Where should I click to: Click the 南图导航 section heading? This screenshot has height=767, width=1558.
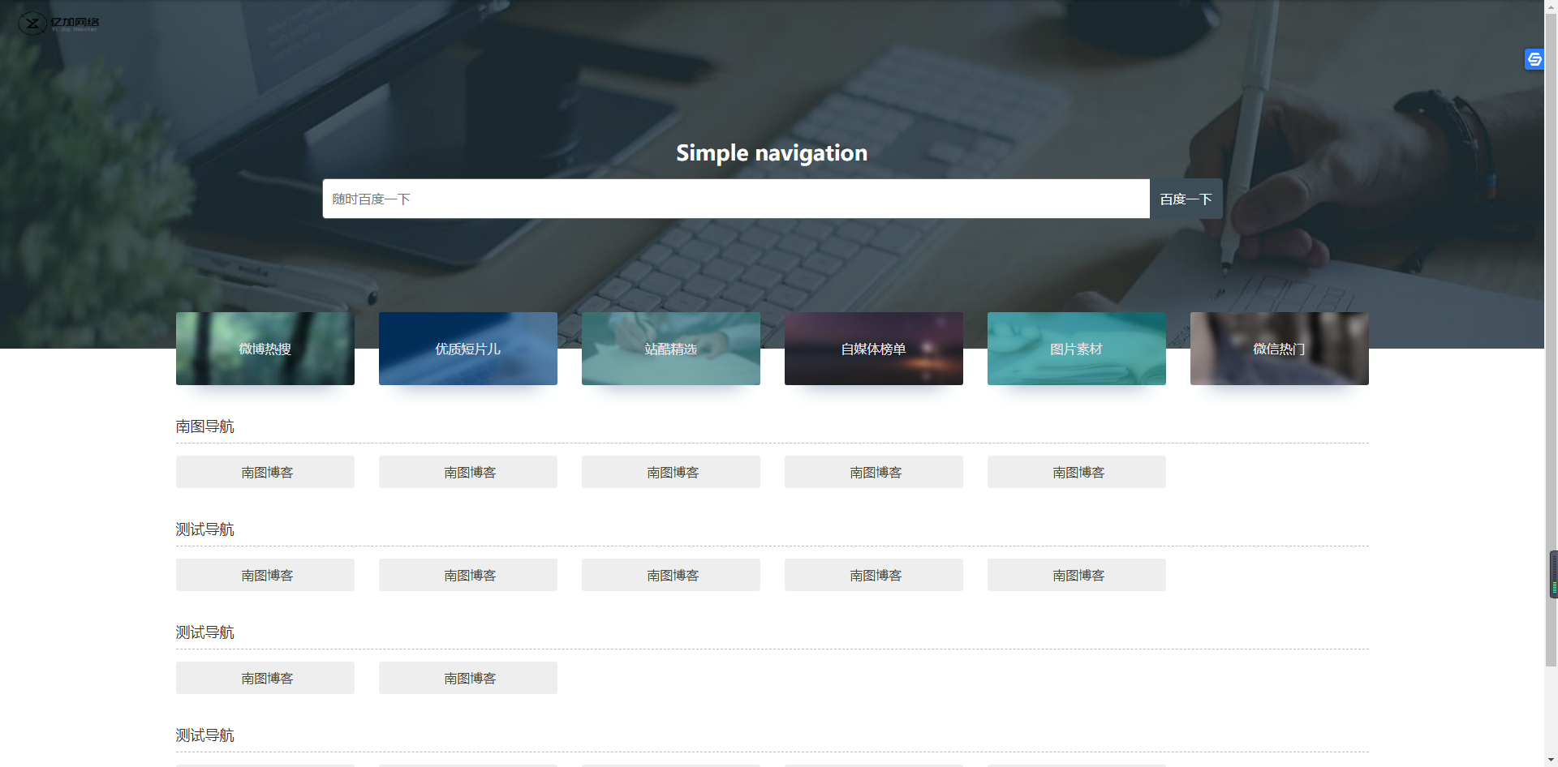(x=205, y=426)
